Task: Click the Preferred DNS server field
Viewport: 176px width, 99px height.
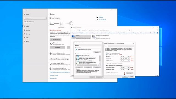Action: (x=125, y=67)
